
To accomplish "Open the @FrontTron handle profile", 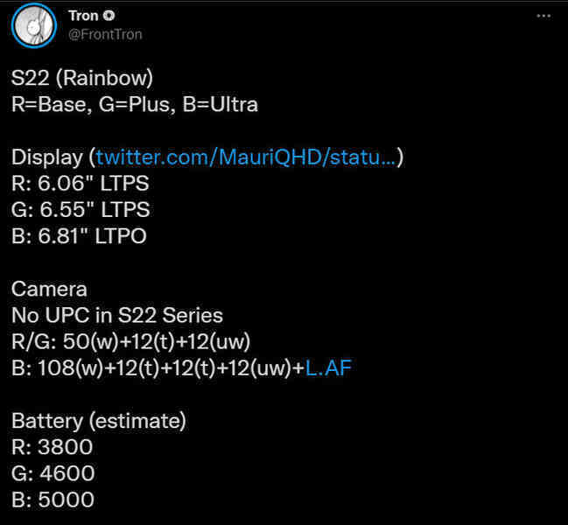I will (x=105, y=34).
